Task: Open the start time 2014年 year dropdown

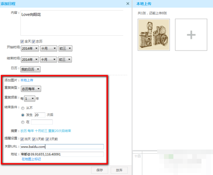Action: click(30, 48)
